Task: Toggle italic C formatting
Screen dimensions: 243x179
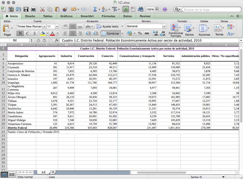Action: (x=28, y=33)
